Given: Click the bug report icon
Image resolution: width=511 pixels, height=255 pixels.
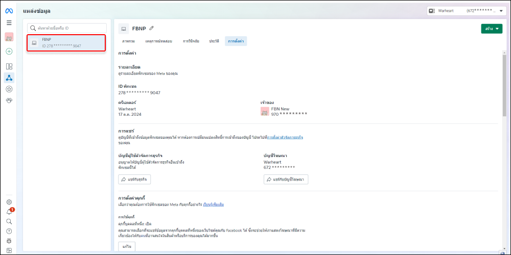Looking at the screenshot, I should [9, 241].
